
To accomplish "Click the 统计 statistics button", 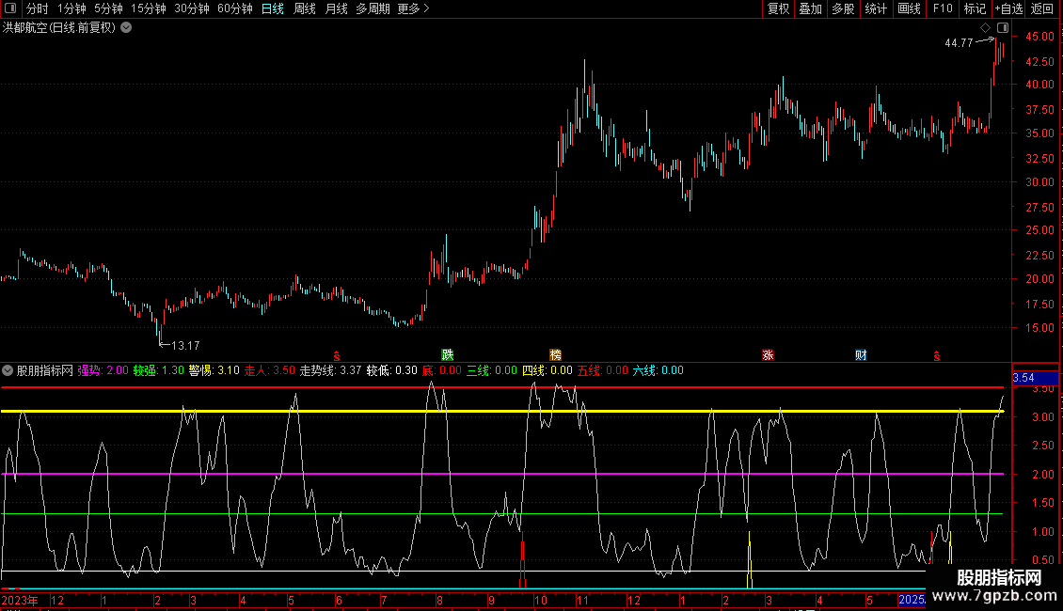I will pos(876,8).
